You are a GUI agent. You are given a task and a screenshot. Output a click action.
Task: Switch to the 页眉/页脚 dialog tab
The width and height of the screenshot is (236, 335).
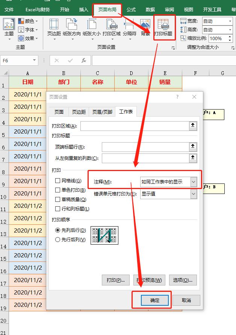tap(102, 112)
